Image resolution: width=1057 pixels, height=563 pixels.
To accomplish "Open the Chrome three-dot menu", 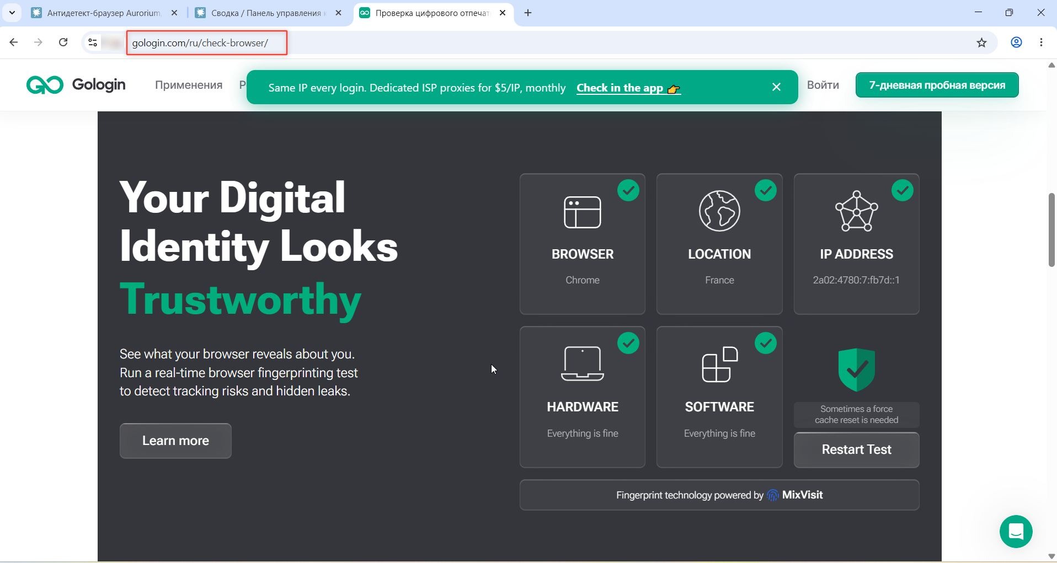I will pos(1041,42).
